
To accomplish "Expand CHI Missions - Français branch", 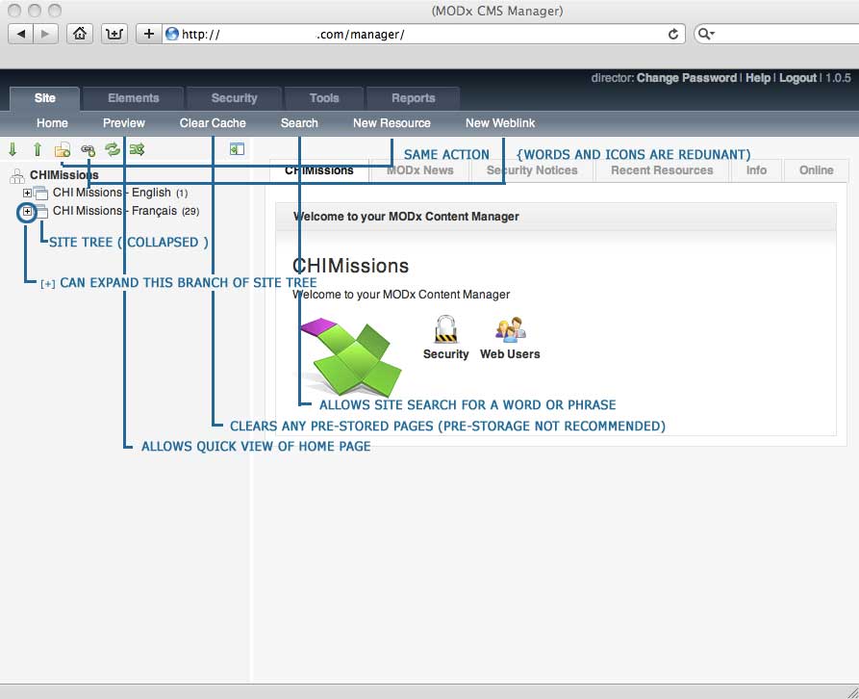I will [27, 211].
